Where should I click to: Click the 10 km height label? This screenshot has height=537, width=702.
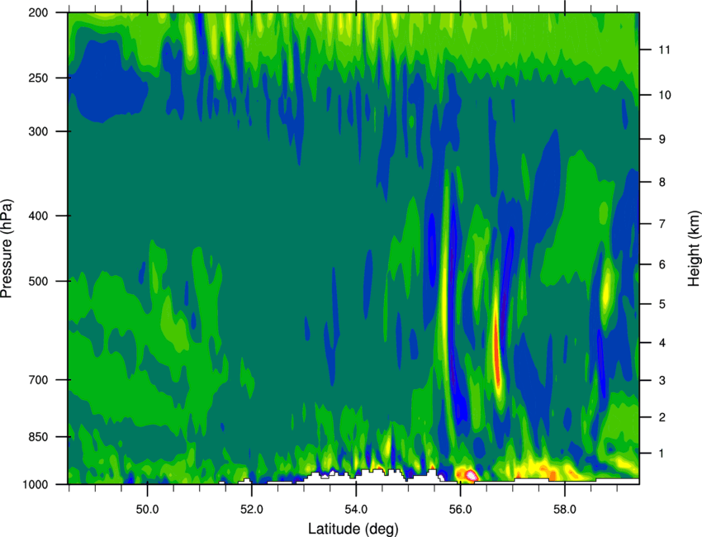[x=664, y=95]
